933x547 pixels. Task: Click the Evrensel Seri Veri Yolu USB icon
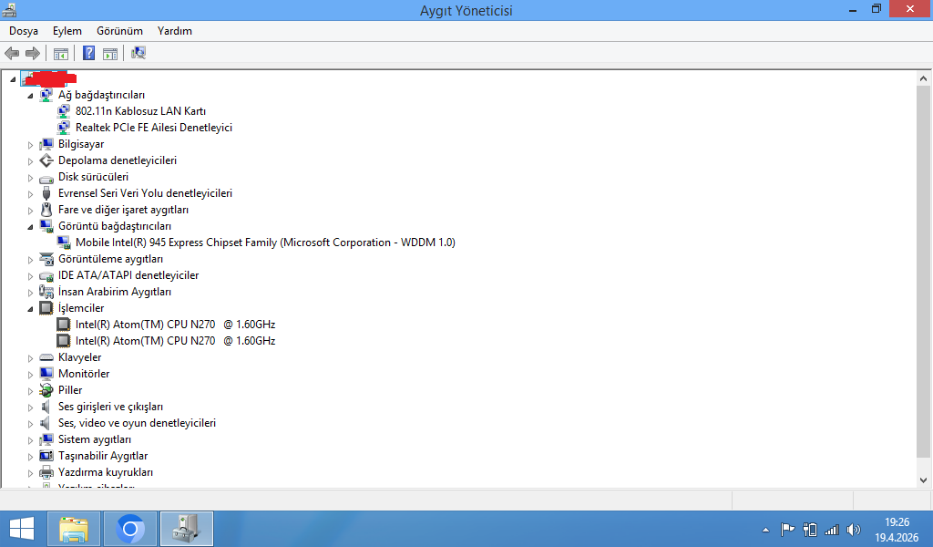[46, 193]
